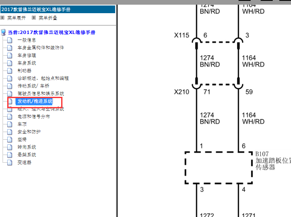Click pin 71 label at X210 connector
Screen dimensions: 291x217
tap(207, 92)
